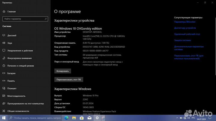Open Параметры BitLocker link

click(185, 22)
